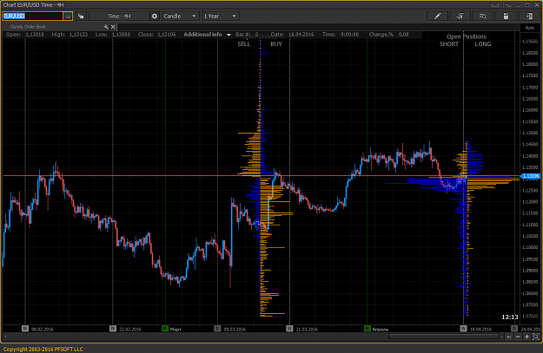Viewport: 543px width, 353px height.
Task: Click the Change,% value 0,08
Action: (x=403, y=35)
